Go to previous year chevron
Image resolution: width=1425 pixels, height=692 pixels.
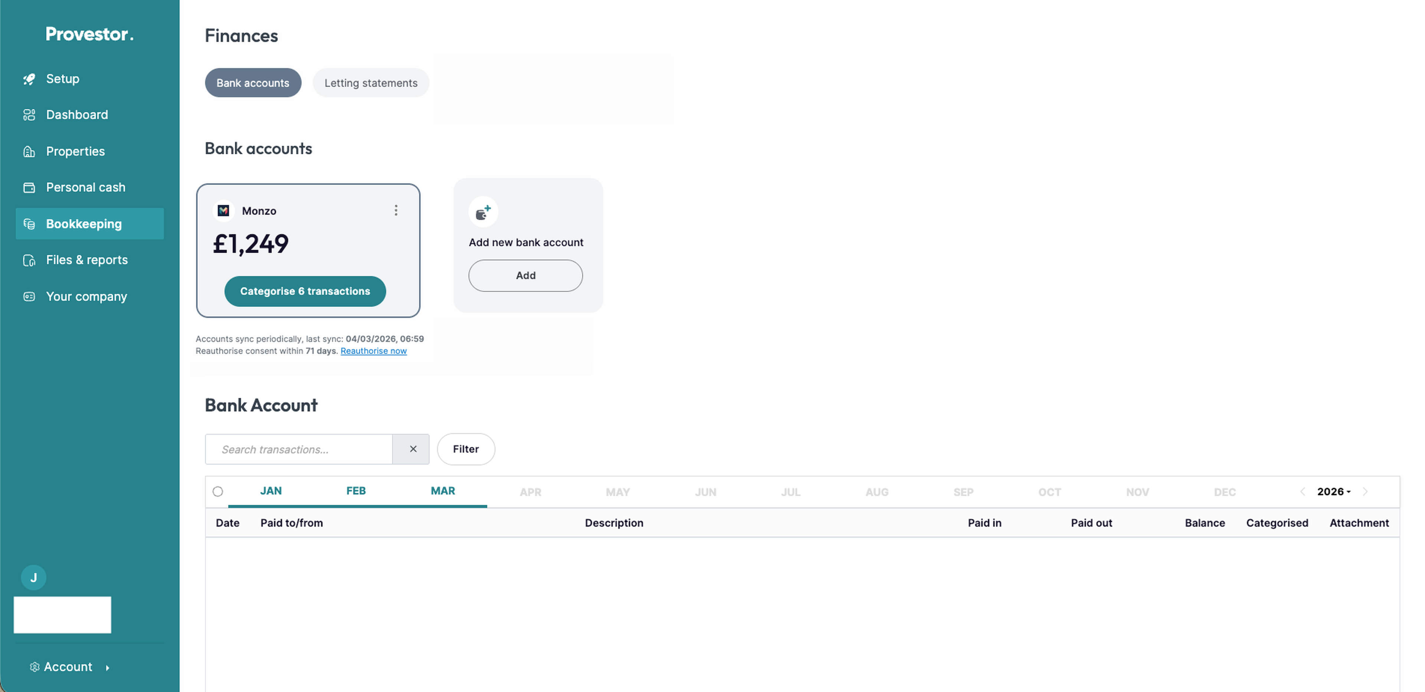pos(1302,491)
